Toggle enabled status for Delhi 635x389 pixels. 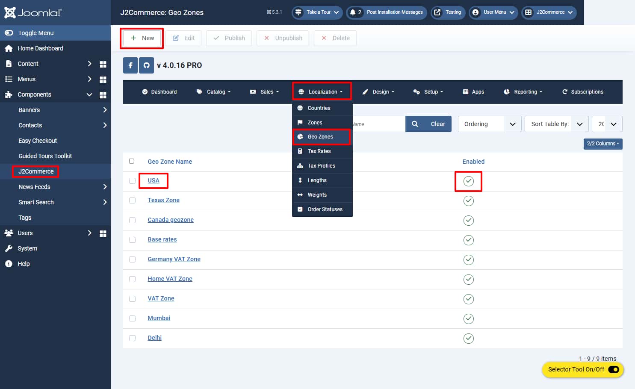point(469,339)
